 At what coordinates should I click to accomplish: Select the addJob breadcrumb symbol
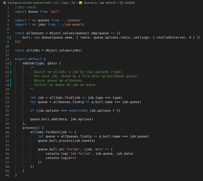point(129,3)
